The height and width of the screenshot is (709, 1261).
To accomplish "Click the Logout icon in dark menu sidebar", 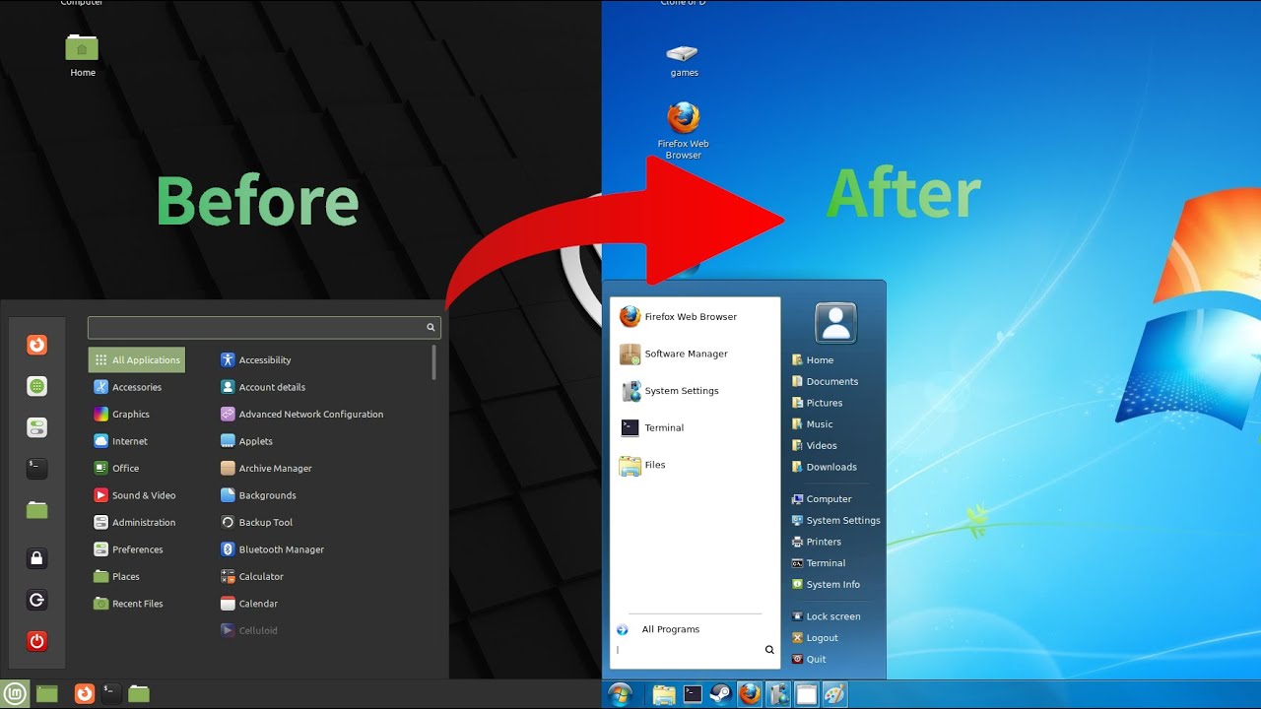I will coord(36,600).
